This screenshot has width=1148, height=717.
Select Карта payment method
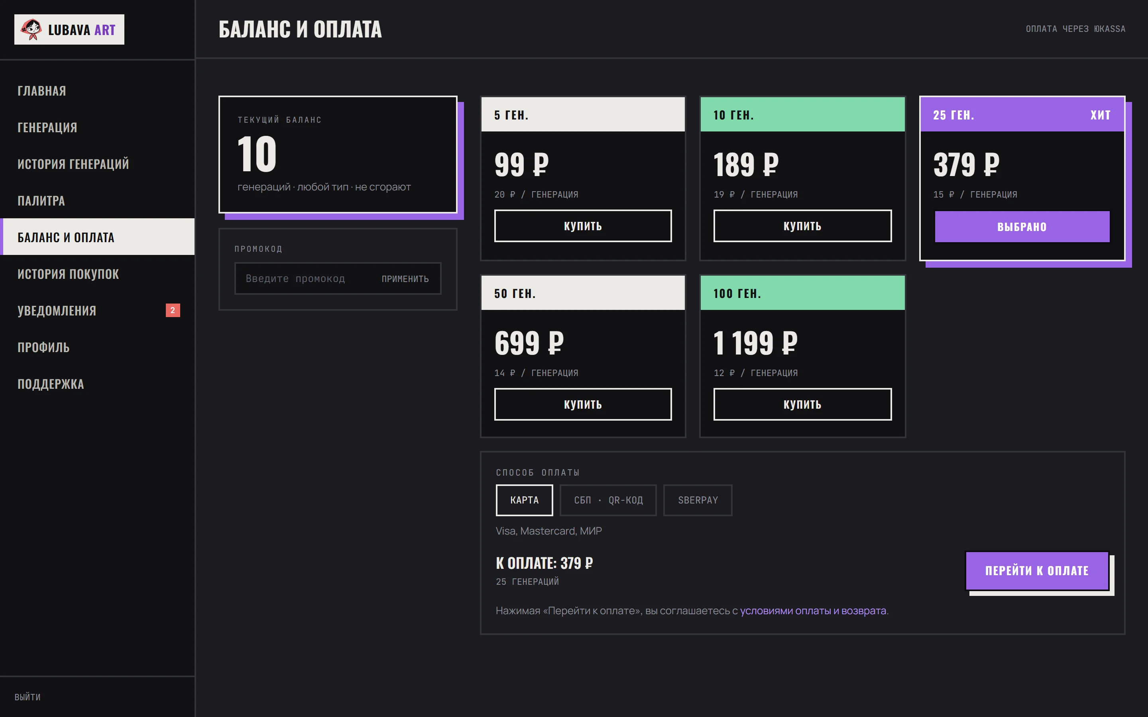pyautogui.click(x=524, y=500)
